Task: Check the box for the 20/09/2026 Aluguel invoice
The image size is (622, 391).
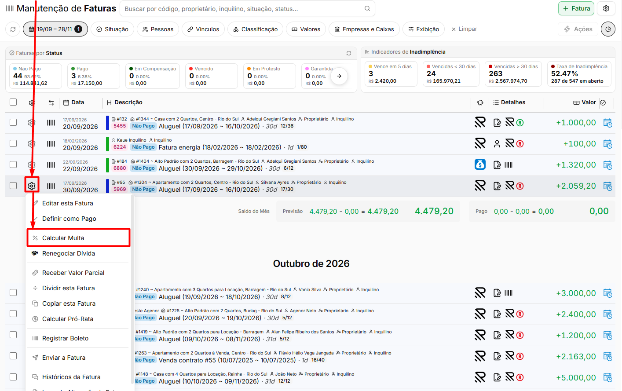Action: pyautogui.click(x=13, y=122)
